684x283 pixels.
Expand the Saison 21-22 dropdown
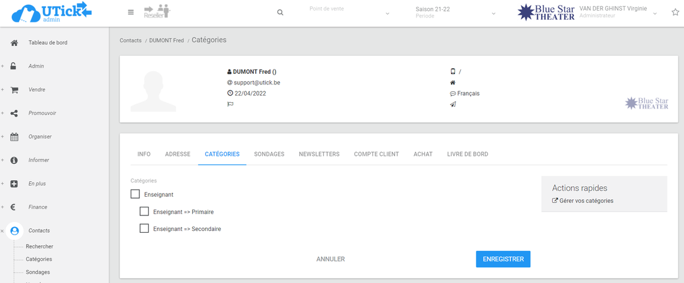tap(456, 12)
